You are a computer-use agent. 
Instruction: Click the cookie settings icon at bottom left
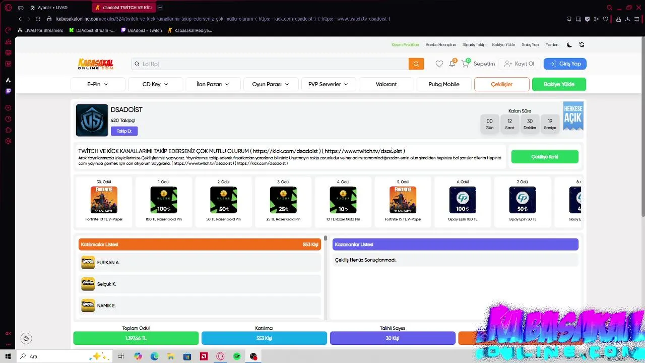point(26,339)
